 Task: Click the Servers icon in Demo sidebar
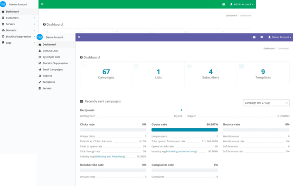[40, 88]
